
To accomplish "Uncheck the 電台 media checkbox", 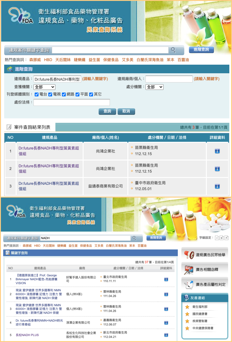I will pyautogui.click(x=37, y=95).
